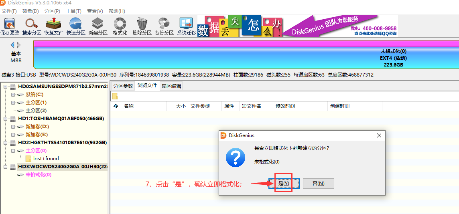Select the Format (格式化) toolbar icon
The height and width of the screenshot is (214, 459).
120,26
